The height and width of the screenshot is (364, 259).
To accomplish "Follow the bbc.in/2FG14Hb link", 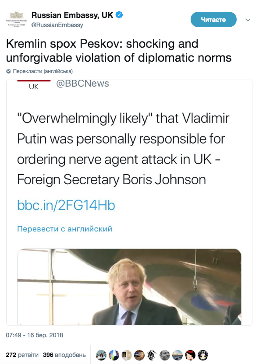I will tap(66, 206).
